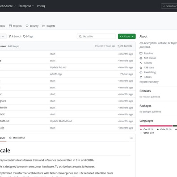Click Report repository link
The image size is (177, 177).
point(149,82)
